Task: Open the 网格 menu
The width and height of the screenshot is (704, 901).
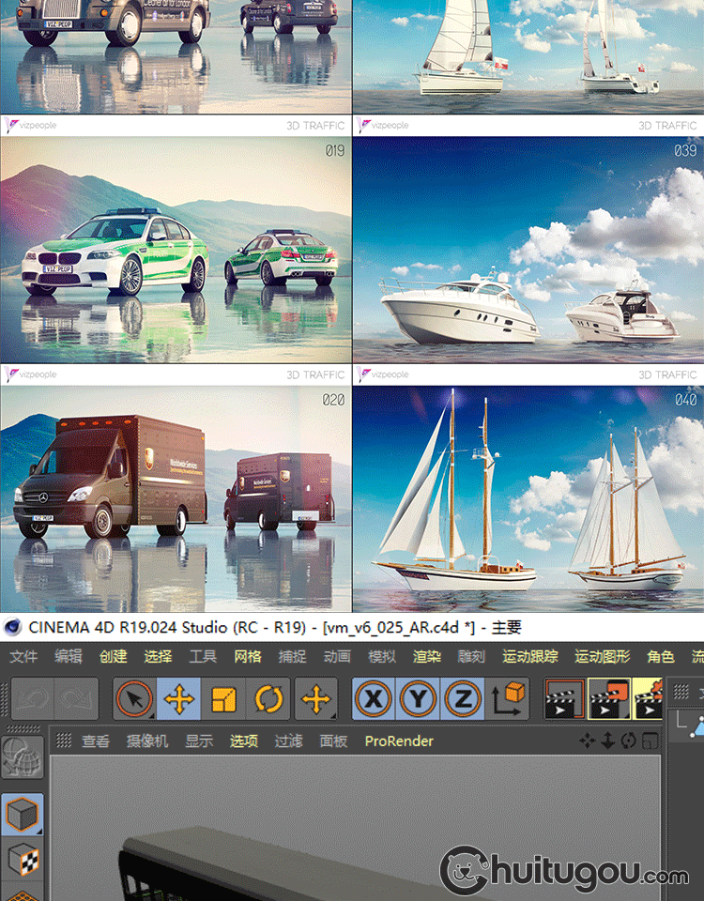Action: (x=248, y=656)
